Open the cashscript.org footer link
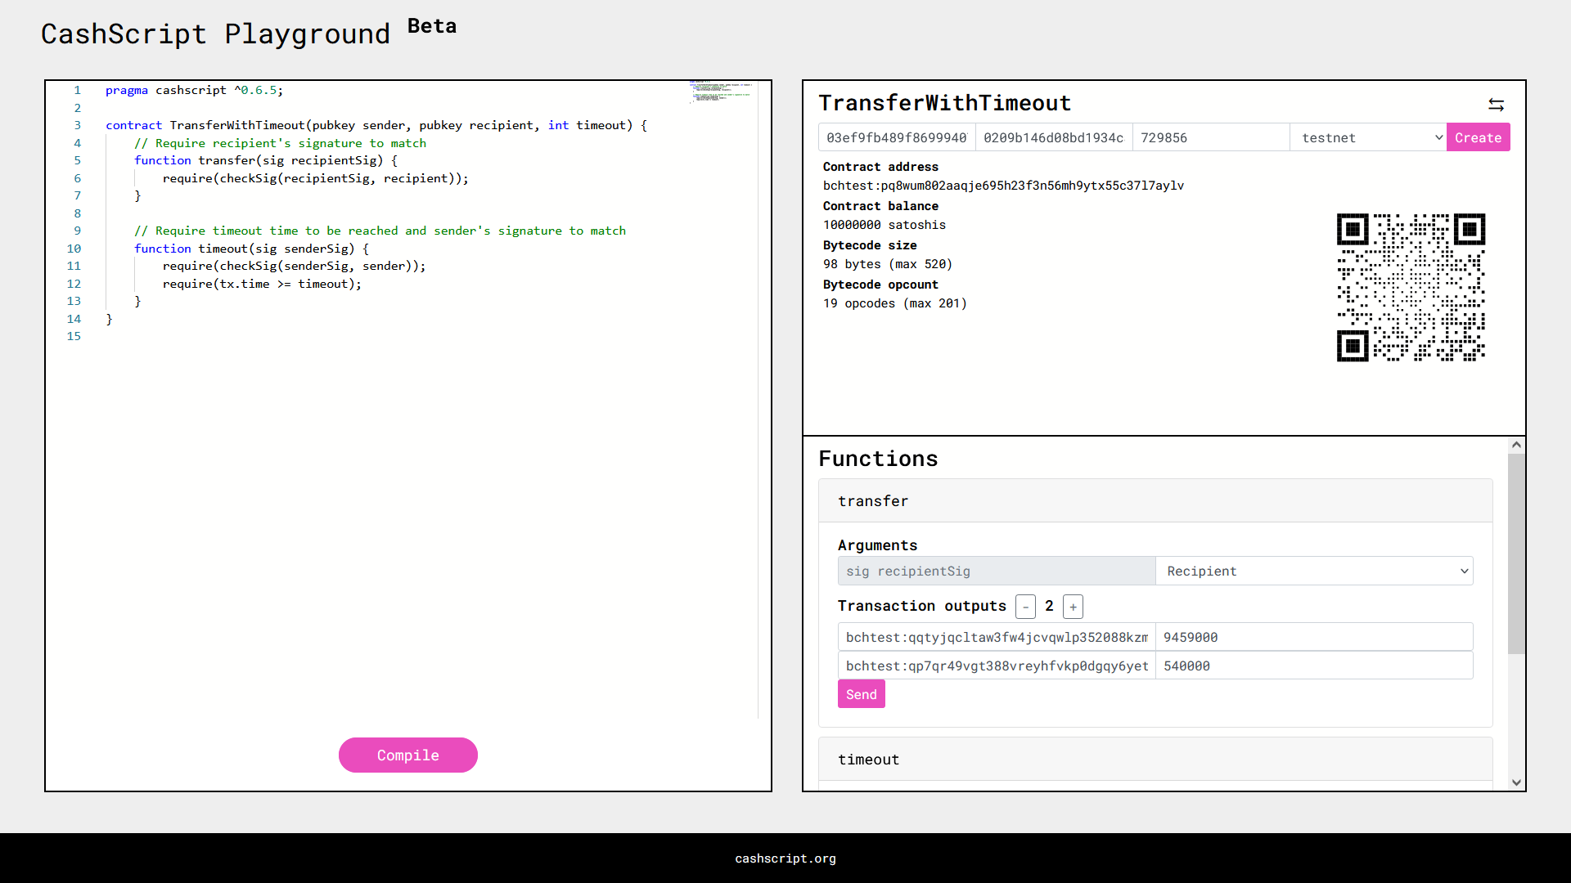 785,858
